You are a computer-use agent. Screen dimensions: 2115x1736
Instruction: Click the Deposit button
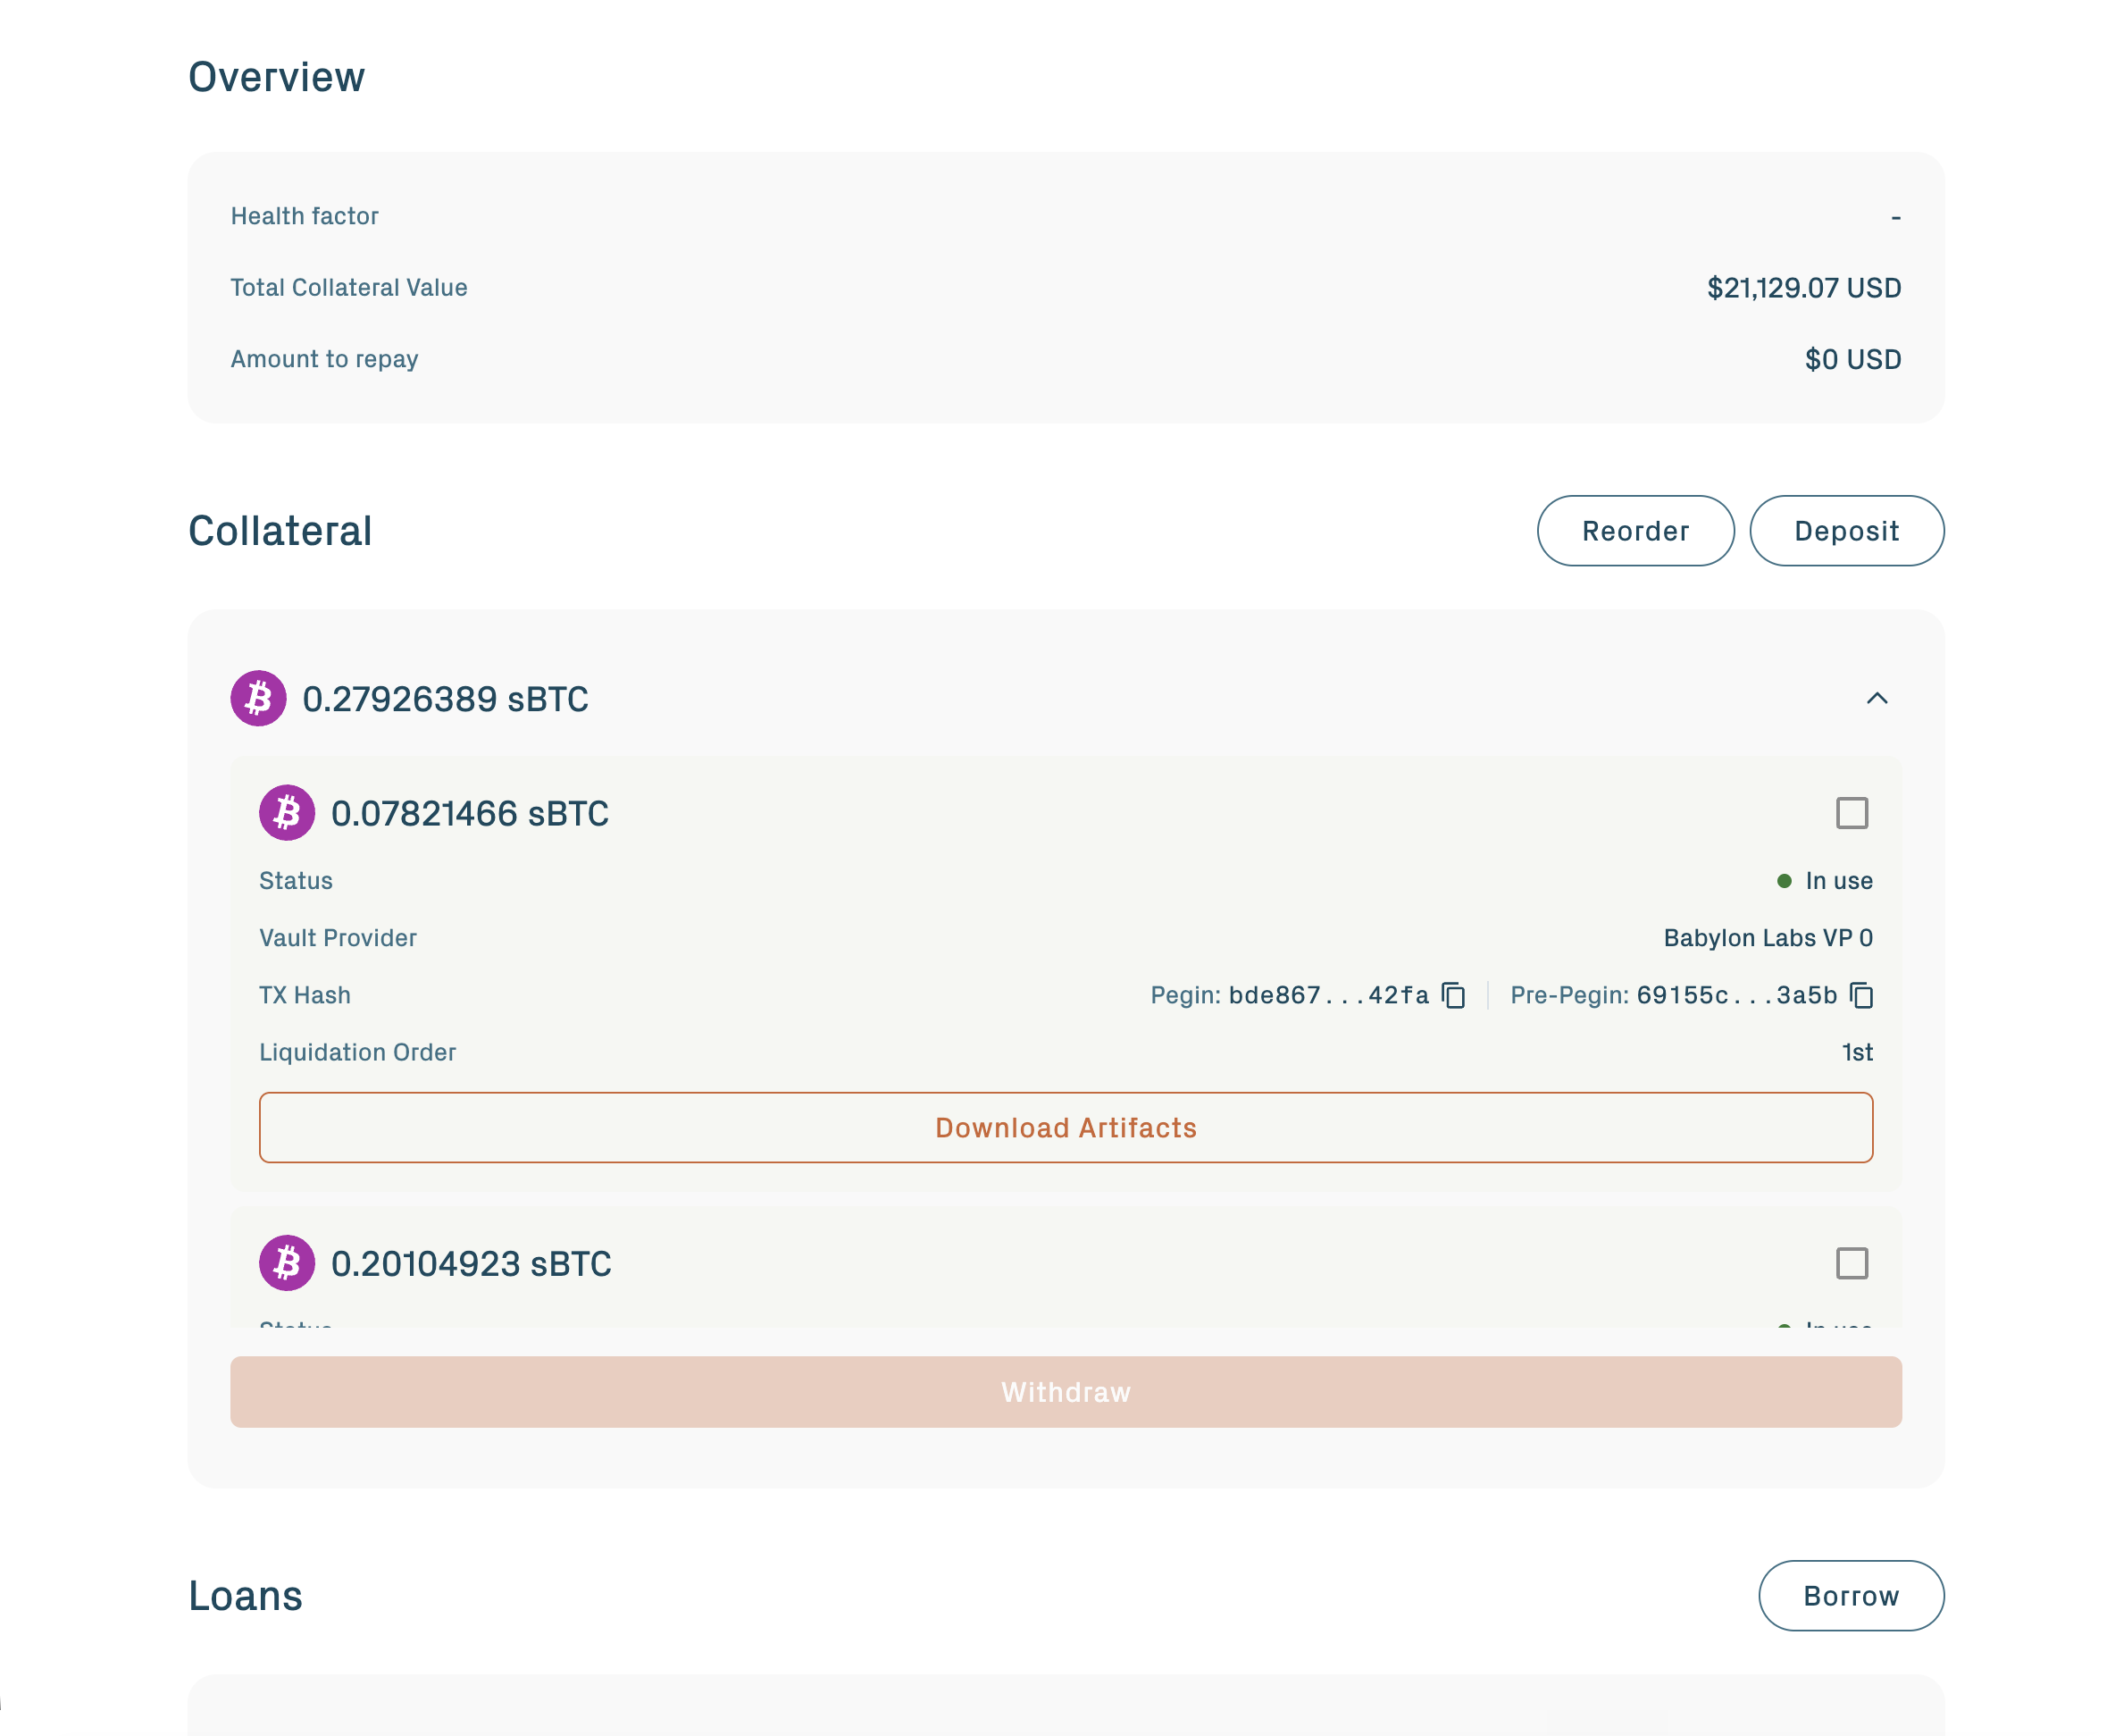[x=1846, y=531]
